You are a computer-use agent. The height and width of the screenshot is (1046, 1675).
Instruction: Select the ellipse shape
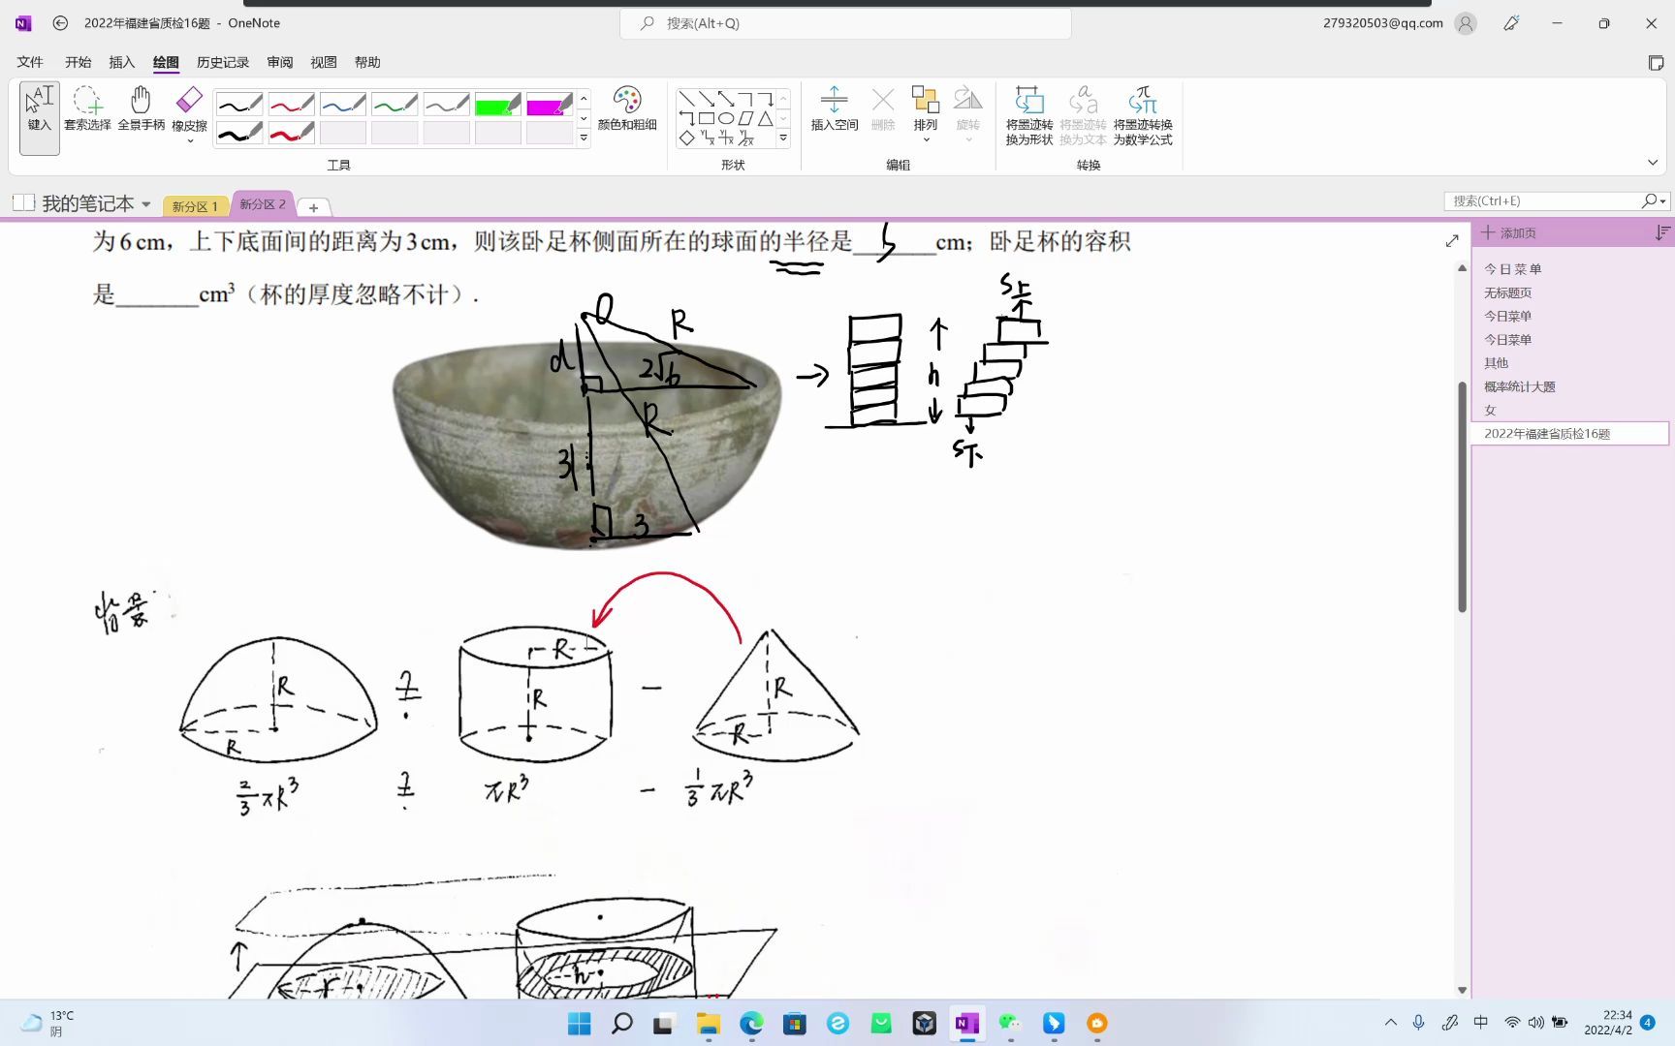pyautogui.click(x=726, y=118)
